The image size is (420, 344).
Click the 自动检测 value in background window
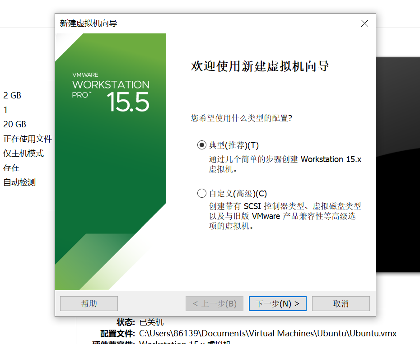click(19, 182)
